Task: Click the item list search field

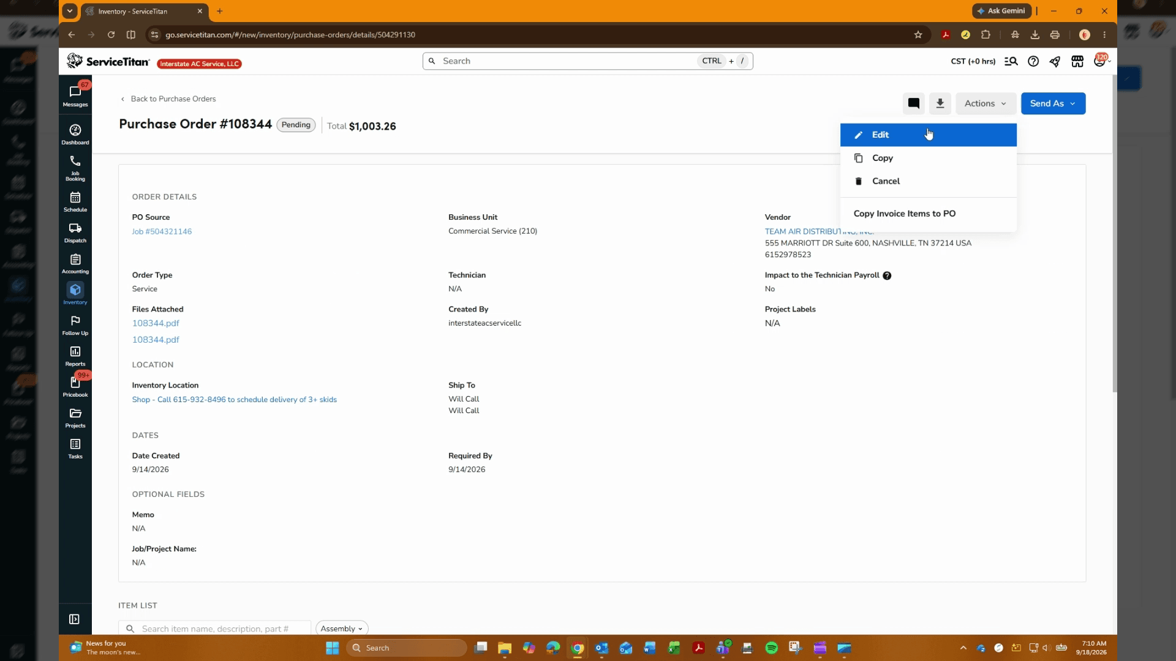Action: pos(214,629)
